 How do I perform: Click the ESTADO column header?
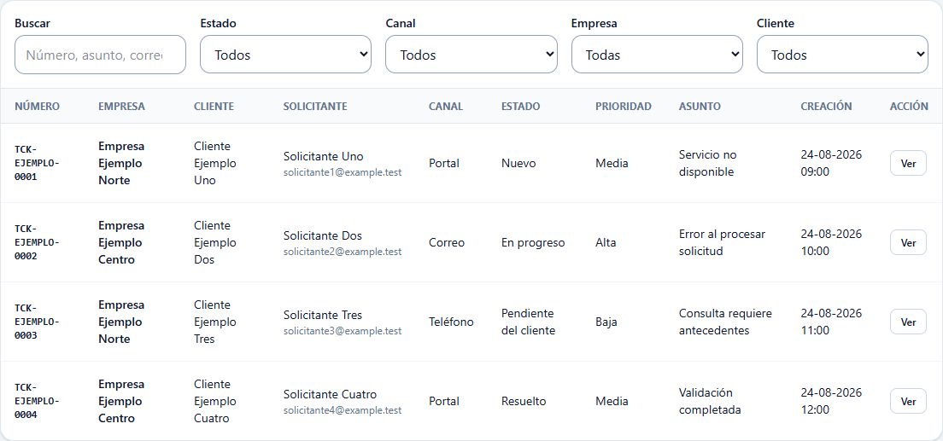tap(520, 107)
